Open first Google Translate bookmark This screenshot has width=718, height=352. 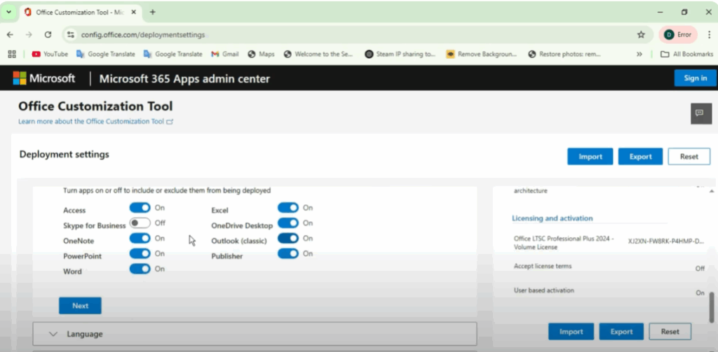click(x=106, y=54)
